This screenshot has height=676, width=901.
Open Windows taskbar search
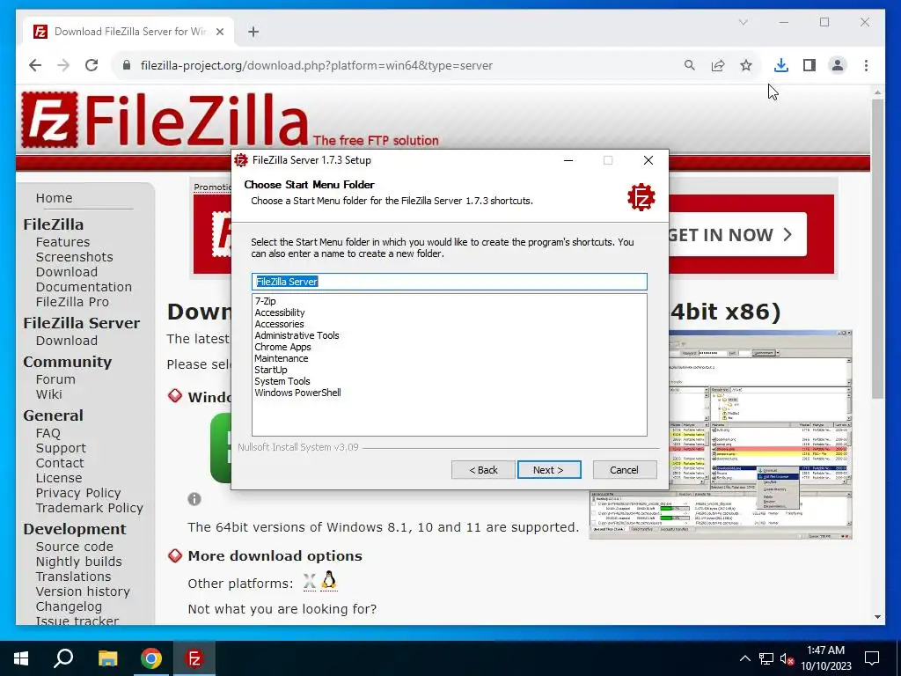63,658
